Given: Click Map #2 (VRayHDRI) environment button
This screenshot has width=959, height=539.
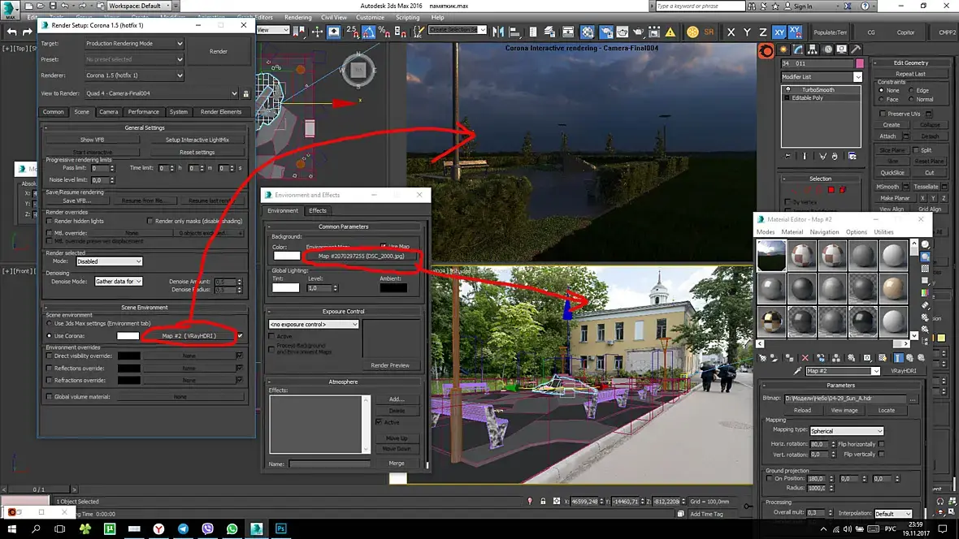Looking at the screenshot, I should (x=189, y=335).
